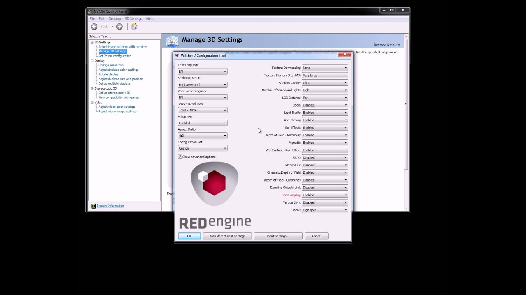Click Cancel in the configuration tool
The height and width of the screenshot is (295, 526).
pos(316,236)
